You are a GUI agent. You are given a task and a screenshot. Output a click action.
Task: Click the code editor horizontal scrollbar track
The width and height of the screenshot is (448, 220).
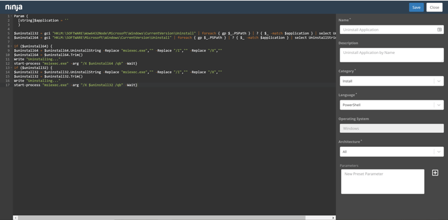318,218
